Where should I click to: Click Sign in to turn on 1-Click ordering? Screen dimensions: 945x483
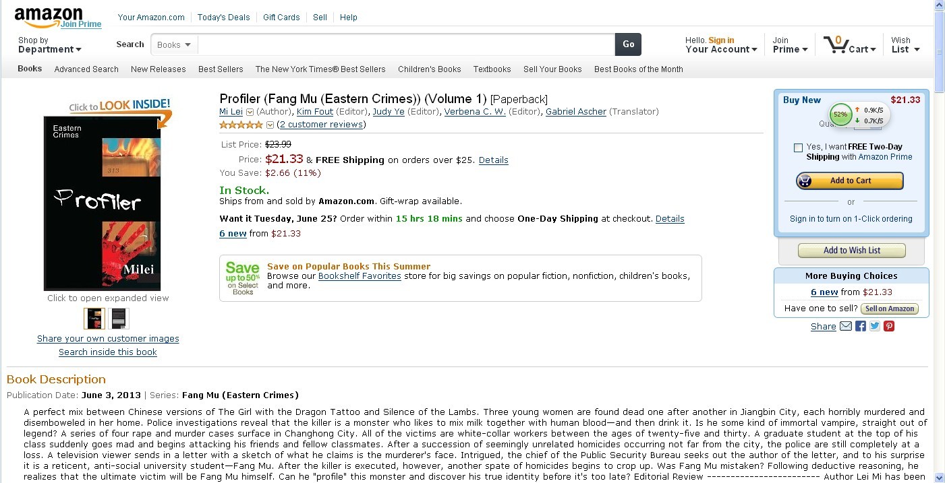(x=851, y=219)
